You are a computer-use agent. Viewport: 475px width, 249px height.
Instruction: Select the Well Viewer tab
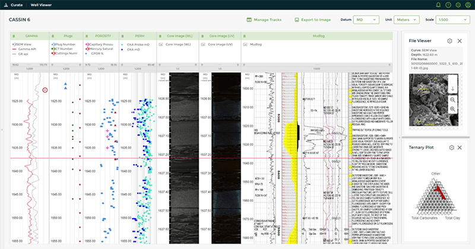[42, 5]
